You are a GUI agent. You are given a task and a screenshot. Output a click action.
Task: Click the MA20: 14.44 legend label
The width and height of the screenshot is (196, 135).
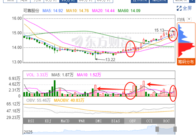pyautogui.click(x=103, y=11)
